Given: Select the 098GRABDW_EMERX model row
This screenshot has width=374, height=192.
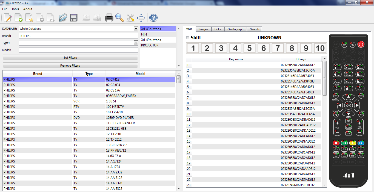Looking at the screenshot, I should (x=89, y=96).
